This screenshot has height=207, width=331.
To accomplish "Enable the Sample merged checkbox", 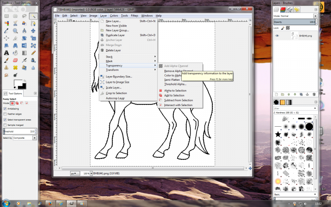I will (x=5, y=125).
